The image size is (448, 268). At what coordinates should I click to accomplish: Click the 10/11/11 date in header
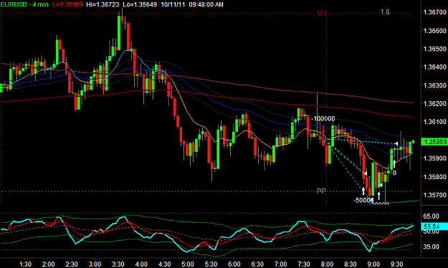coord(173,4)
